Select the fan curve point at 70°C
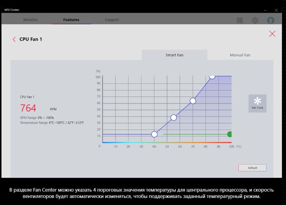Viewport: 286px width, 205px height. [x=193, y=101]
